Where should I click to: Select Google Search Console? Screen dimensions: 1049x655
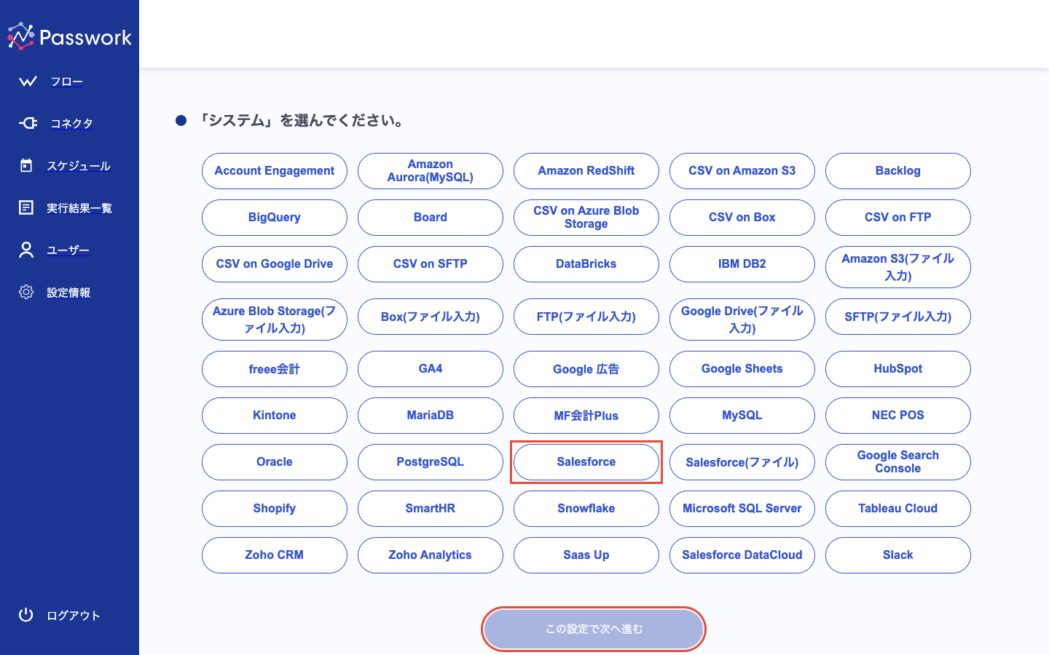point(898,462)
